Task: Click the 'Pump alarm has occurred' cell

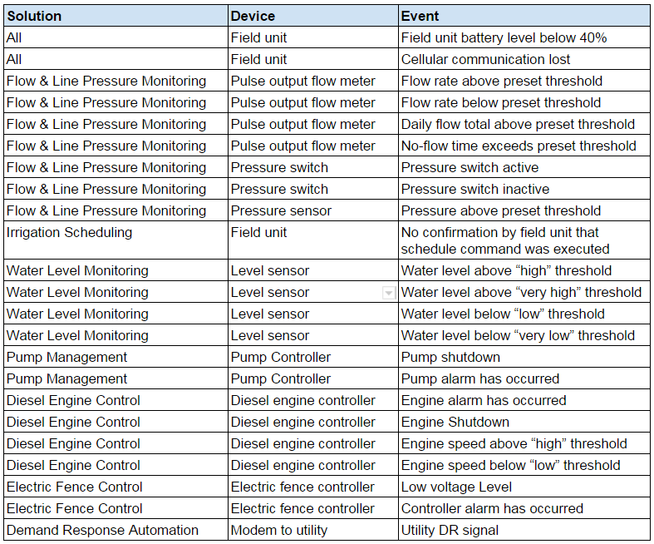Action: pyautogui.click(x=479, y=378)
